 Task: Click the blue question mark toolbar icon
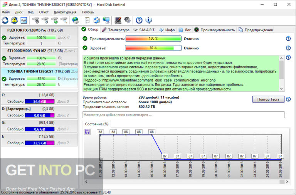pyautogui.click(x=139, y=20)
